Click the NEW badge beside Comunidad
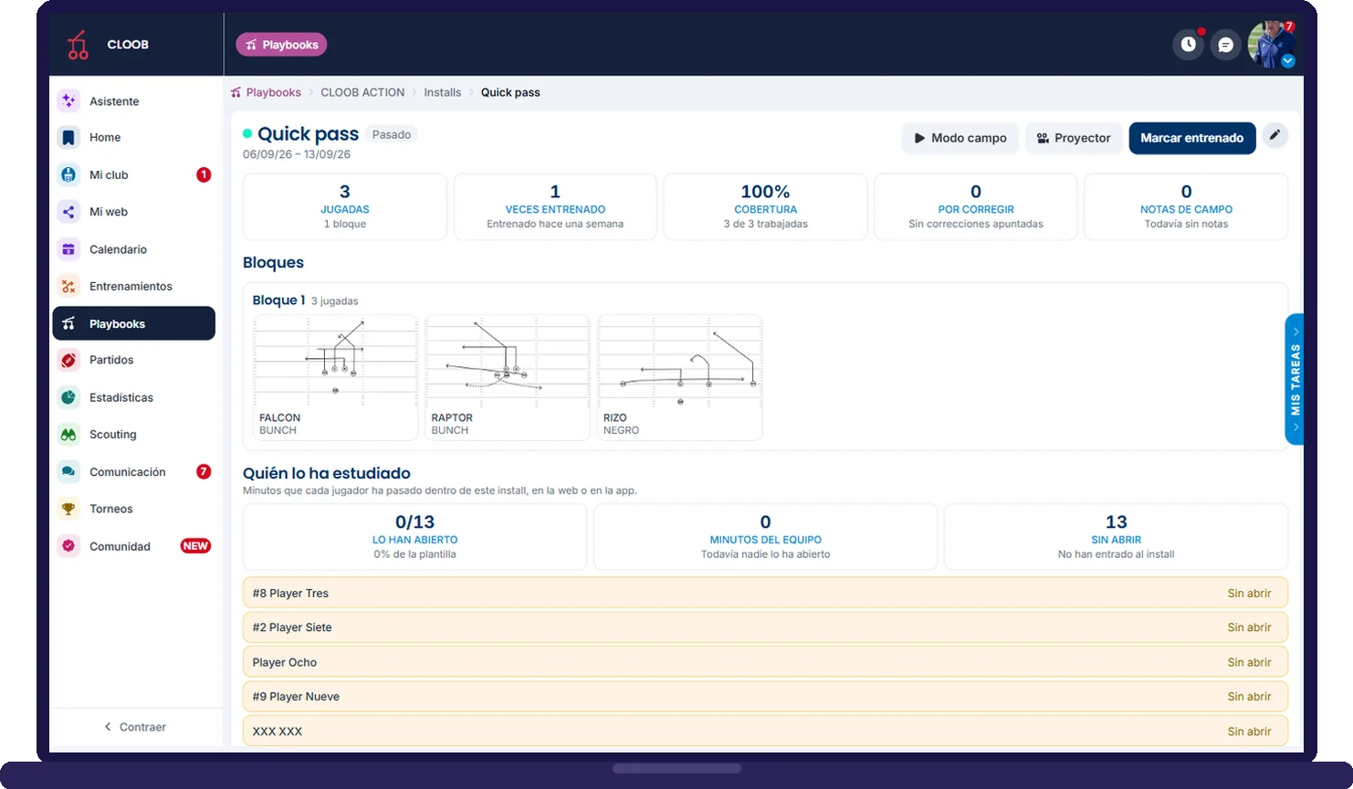This screenshot has width=1353, height=789. click(195, 546)
